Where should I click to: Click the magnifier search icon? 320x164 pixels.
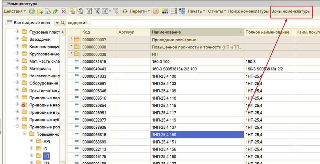click(x=63, y=23)
